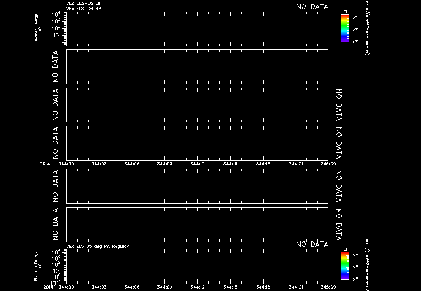Click the 344:06 label on bottom time axis
Screen dimensions: 421x291
click(x=132, y=287)
